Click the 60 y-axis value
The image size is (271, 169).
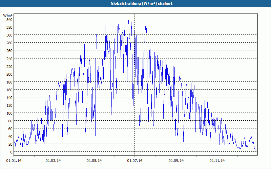[11, 129]
